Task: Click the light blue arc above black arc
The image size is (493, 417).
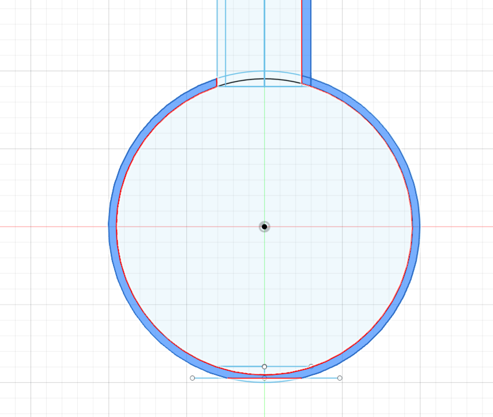Action: click(x=264, y=72)
